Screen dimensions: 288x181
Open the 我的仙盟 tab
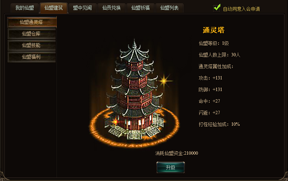tap(25, 8)
